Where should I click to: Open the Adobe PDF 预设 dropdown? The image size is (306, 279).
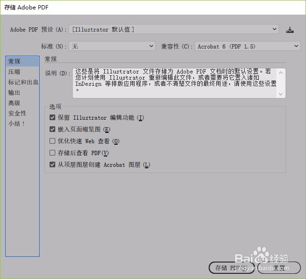[x=173, y=29]
